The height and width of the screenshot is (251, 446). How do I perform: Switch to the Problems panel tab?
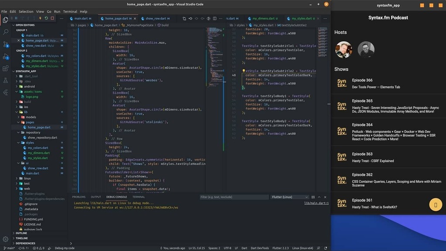(78, 197)
